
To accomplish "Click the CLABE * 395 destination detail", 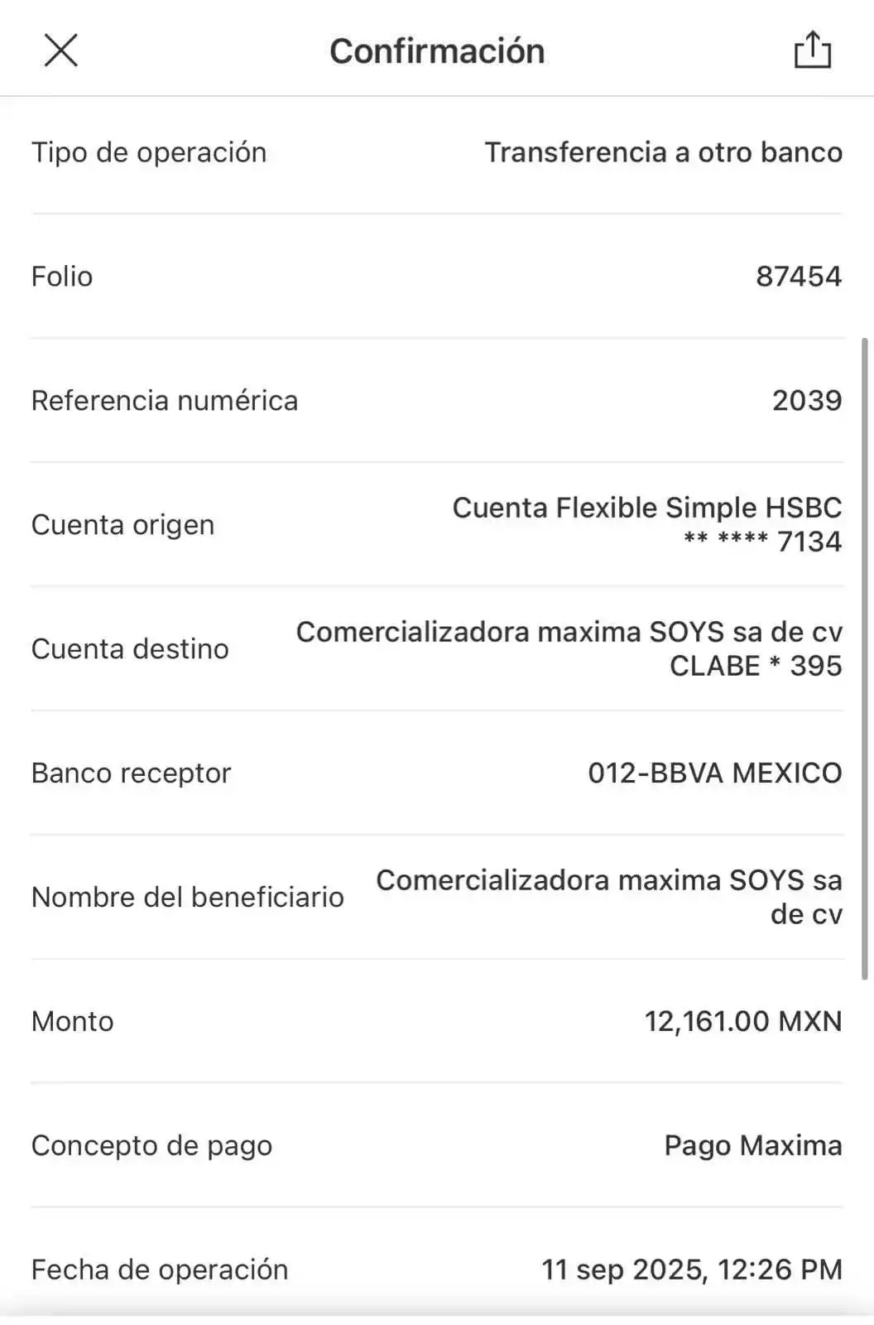I will pyautogui.click(x=755, y=666).
